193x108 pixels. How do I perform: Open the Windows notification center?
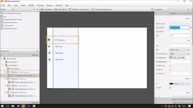point(189,106)
